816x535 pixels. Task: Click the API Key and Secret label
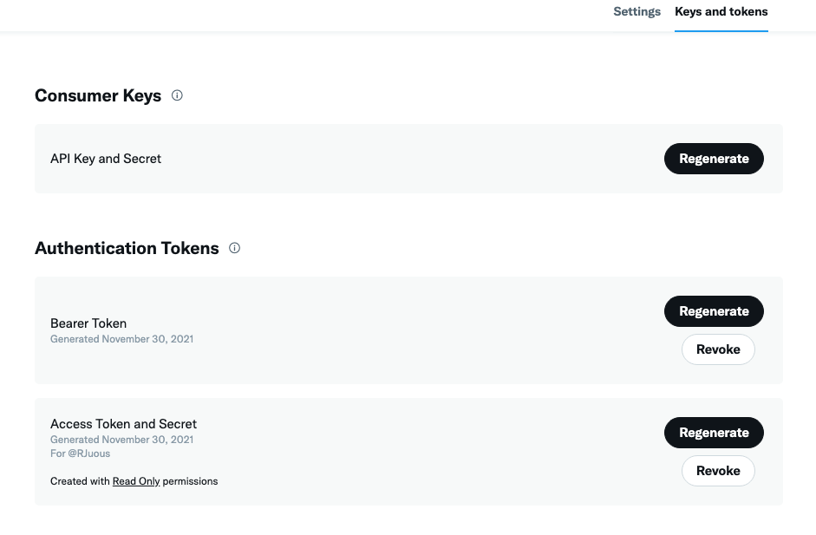pos(106,159)
